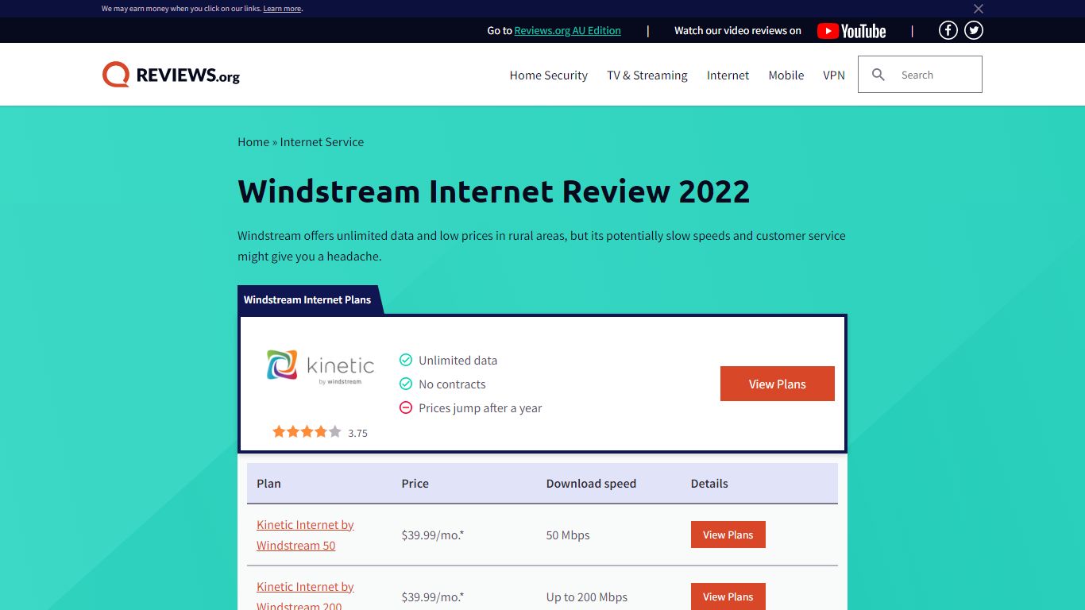Click View Plans for the 50 Mbps plan
Viewport: 1085px width, 610px height.
728,535
